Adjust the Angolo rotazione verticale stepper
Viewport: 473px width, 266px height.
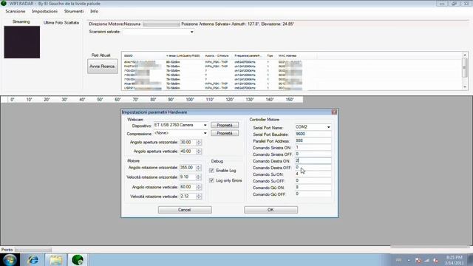point(199,187)
